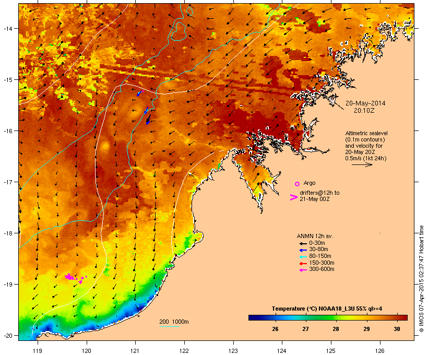428x355 pixels.
Task: Click the longitude axis label 126
Action: coord(379,351)
